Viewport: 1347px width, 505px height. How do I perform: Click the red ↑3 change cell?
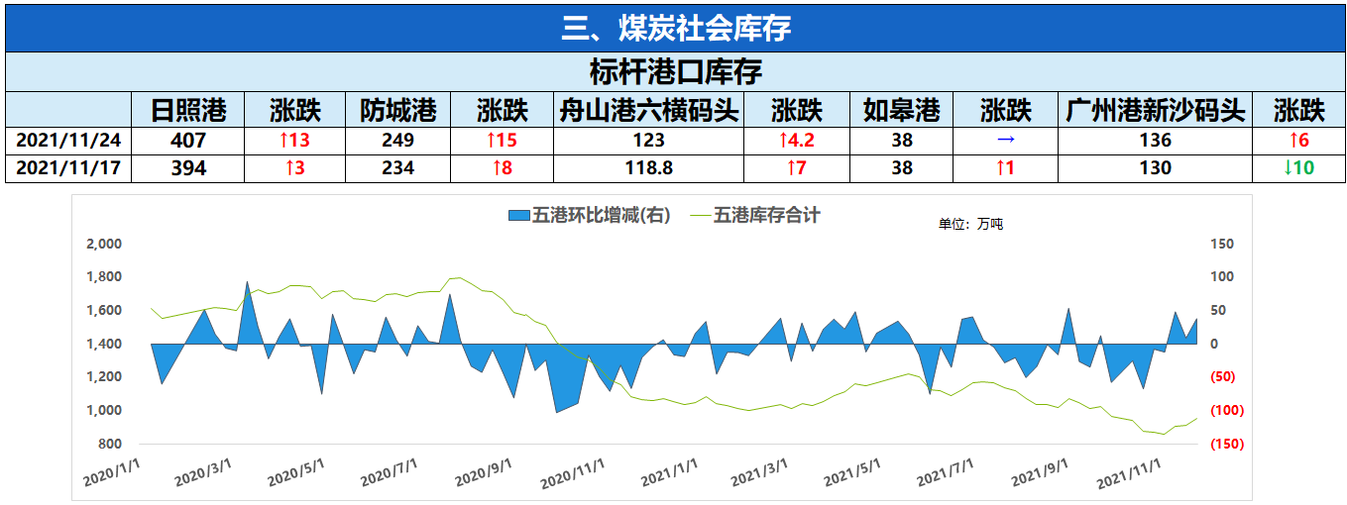[x=294, y=168]
